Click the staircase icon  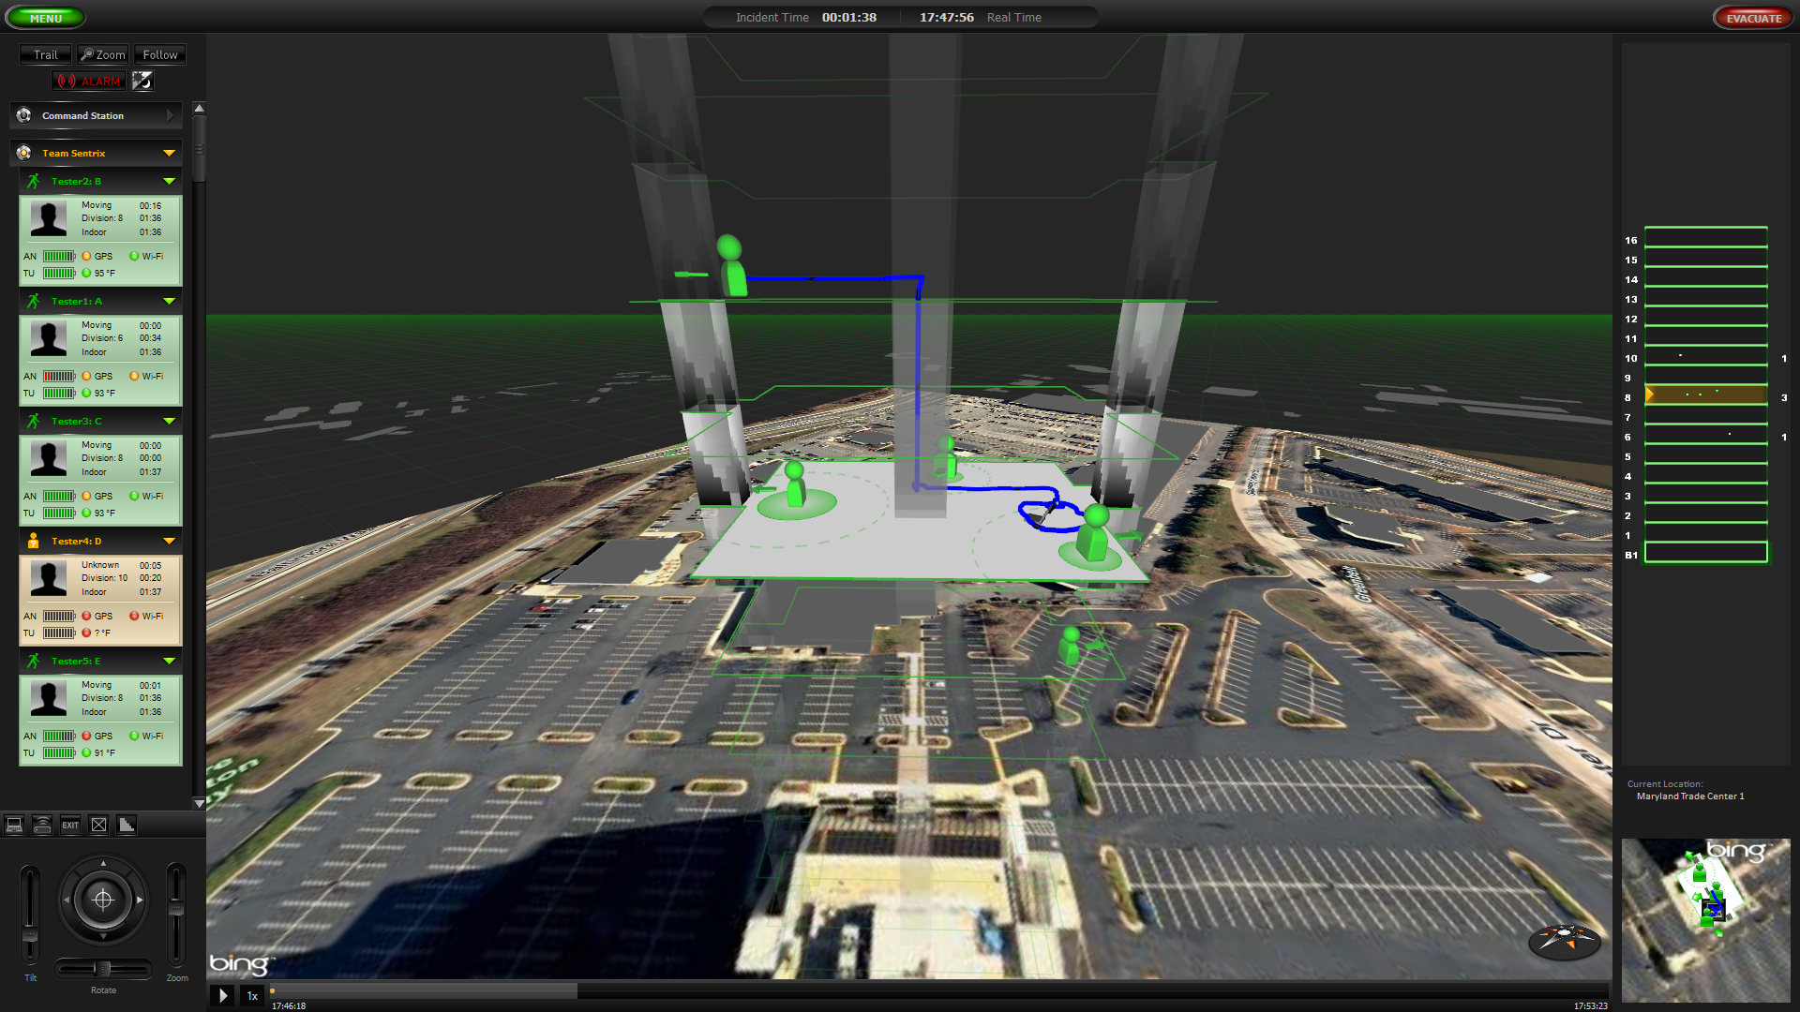click(x=127, y=825)
